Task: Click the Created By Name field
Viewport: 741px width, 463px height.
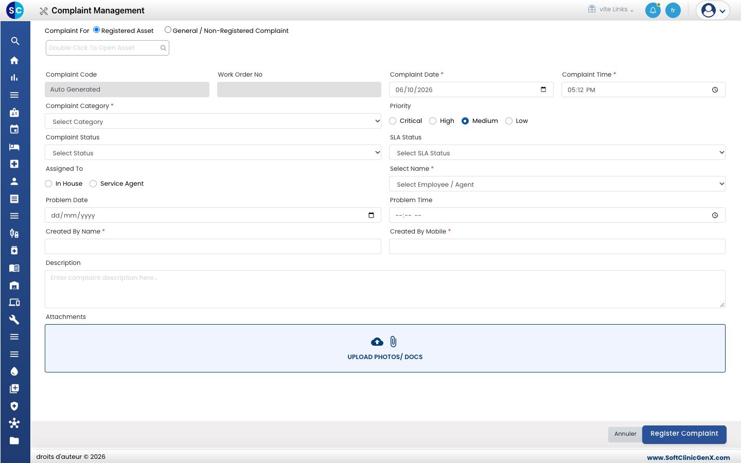Action: 213,246
